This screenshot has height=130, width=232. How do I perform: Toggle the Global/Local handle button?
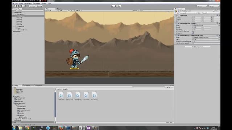pyautogui.click(x=40, y=6)
